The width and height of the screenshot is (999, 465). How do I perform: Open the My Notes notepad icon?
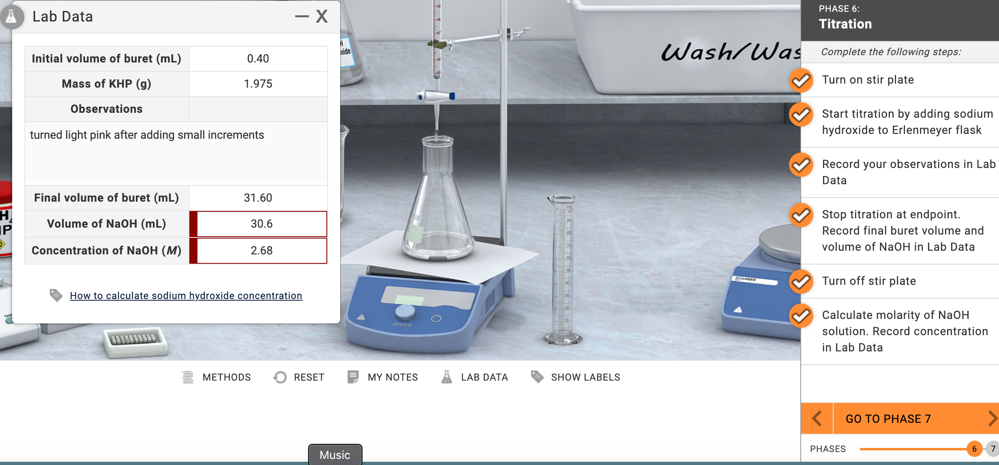(353, 377)
